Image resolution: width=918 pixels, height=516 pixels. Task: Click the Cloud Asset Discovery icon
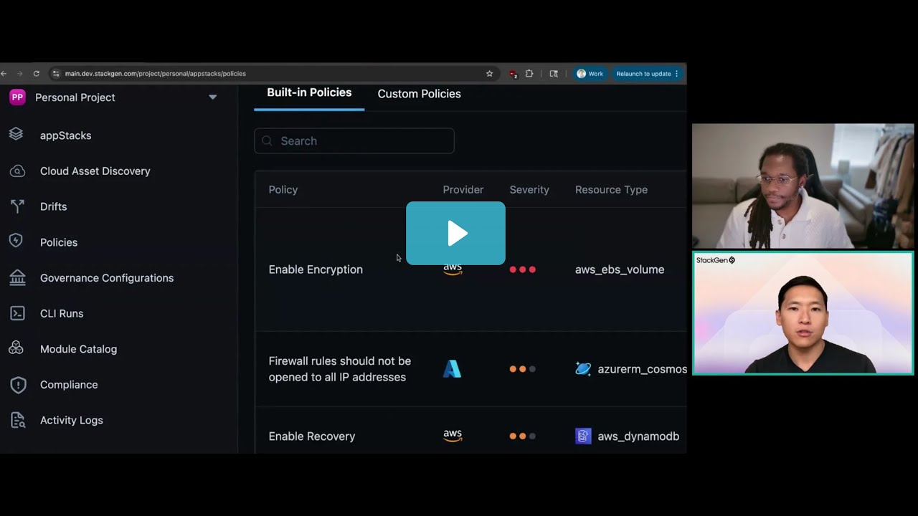(17, 171)
